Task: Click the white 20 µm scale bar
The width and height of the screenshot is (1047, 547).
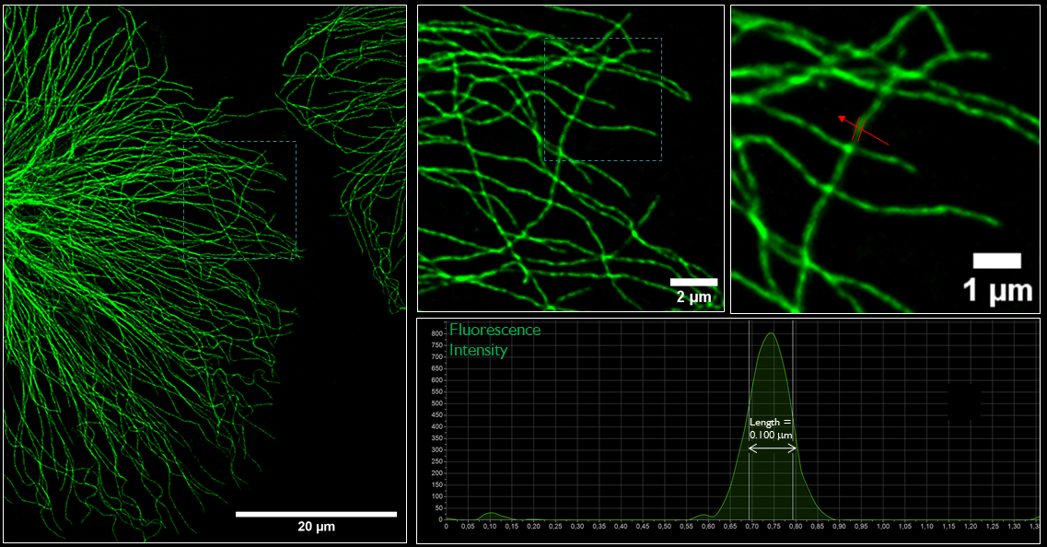Action: pyautogui.click(x=316, y=514)
